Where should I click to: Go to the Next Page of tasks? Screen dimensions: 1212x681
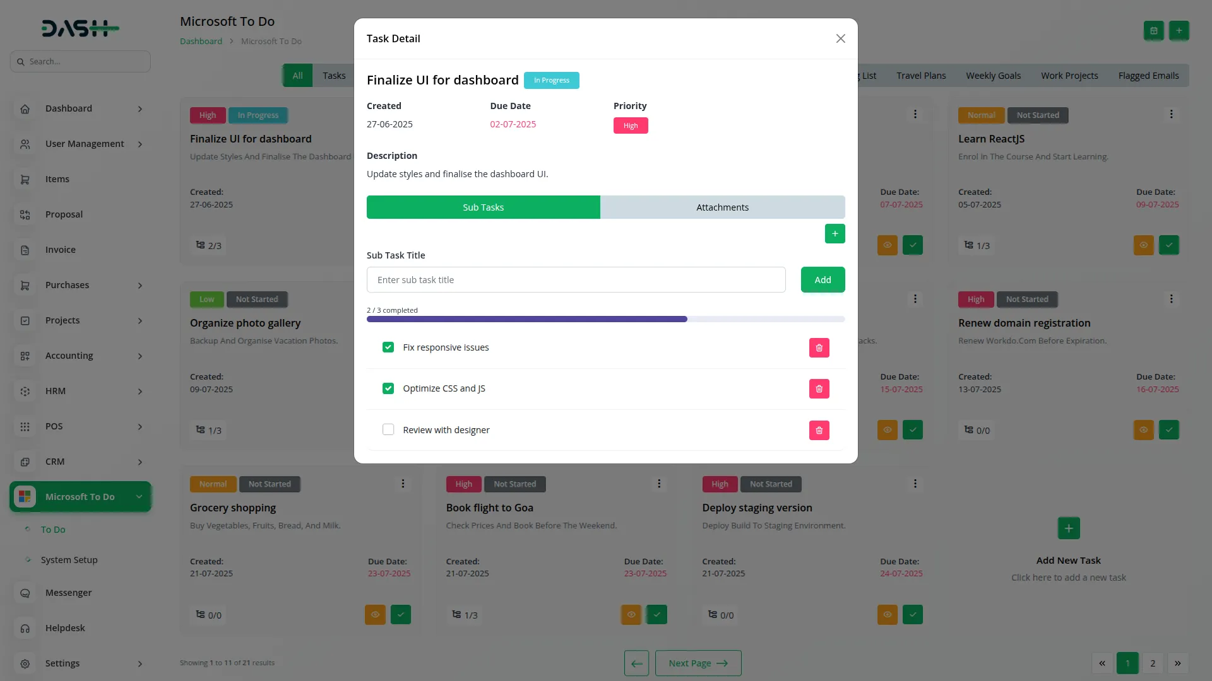coord(698,663)
